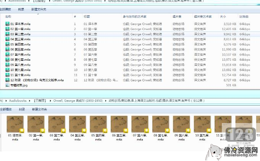This screenshot has width=260, height=161.
Task: Sort files by the 大小 column header
Action: point(223,17)
